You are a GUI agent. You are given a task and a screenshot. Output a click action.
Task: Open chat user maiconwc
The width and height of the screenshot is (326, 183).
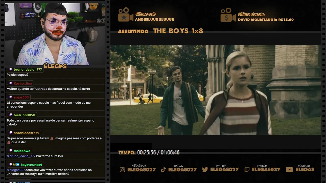(22, 151)
